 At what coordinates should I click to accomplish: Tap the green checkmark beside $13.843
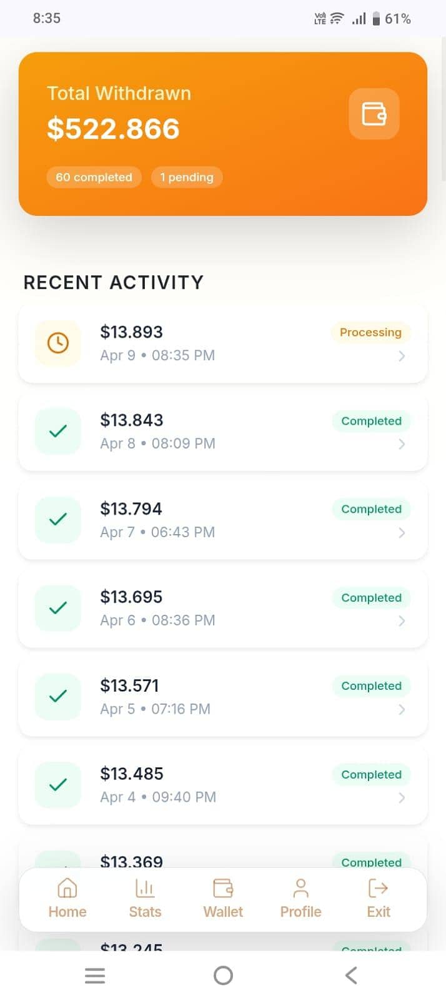(57, 432)
